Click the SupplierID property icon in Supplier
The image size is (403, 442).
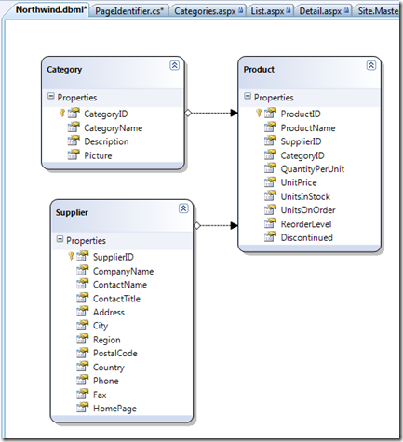[x=83, y=256]
